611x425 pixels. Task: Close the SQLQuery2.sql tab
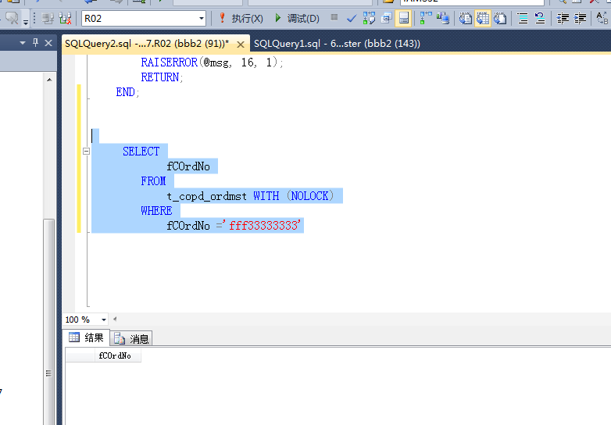pos(241,45)
